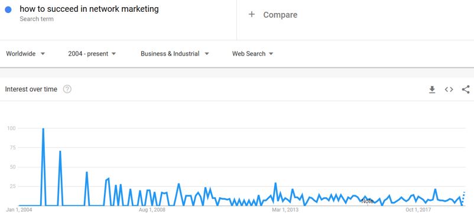Click the Compare button
Image resolution: width=474 pixels, height=218 pixels.
pyautogui.click(x=273, y=15)
